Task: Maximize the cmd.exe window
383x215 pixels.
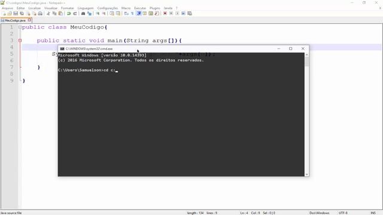Action: click(x=291, y=49)
